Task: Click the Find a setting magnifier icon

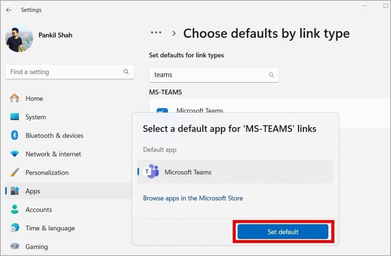Action: [x=126, y=72]
